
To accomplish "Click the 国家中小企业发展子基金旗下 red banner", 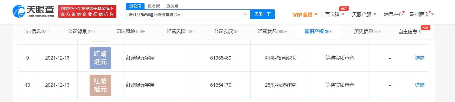I will [87, 11].
